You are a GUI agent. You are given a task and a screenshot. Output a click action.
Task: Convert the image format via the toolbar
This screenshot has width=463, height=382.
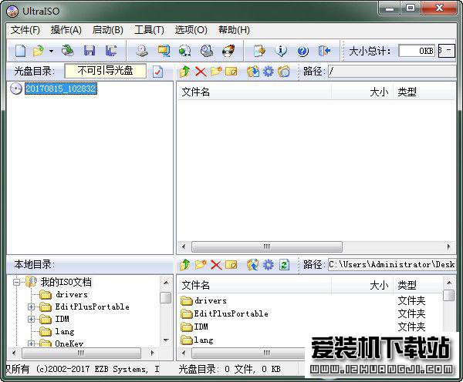click(185, 51)
